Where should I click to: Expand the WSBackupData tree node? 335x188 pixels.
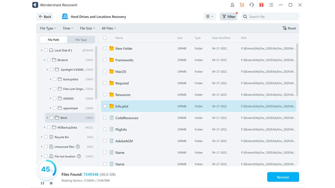[45, 127]
